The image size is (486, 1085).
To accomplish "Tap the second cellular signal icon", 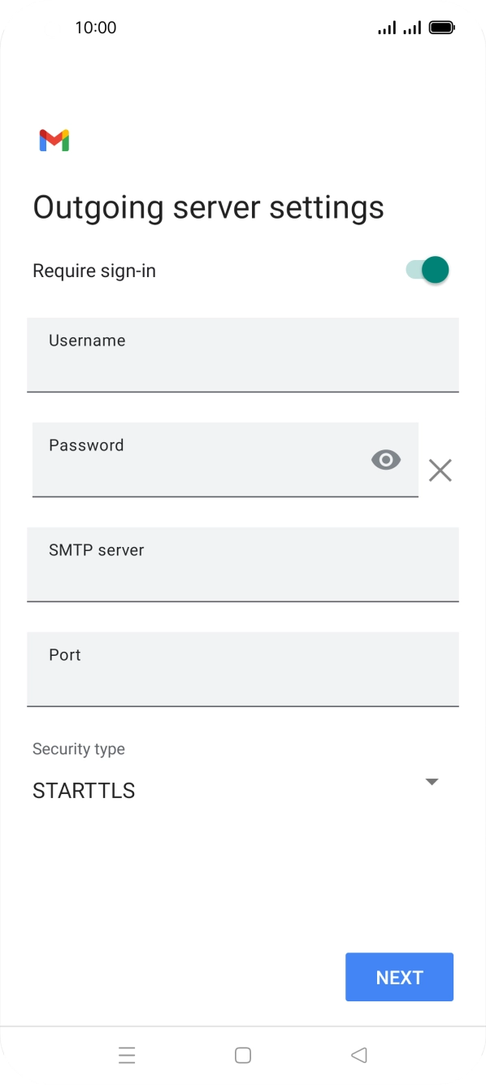I will pyautogui.click(x=411, y=27).
